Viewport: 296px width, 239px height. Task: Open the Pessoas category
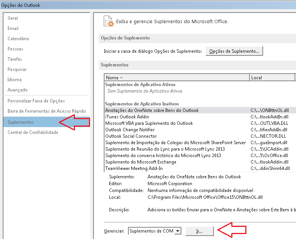click(x=15, y=49)
